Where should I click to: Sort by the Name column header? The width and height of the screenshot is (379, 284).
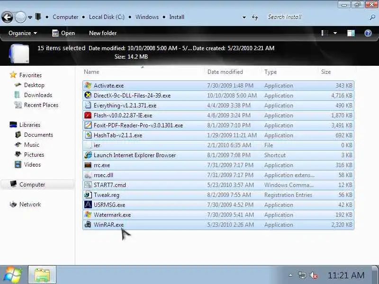(x=91, y=72)
